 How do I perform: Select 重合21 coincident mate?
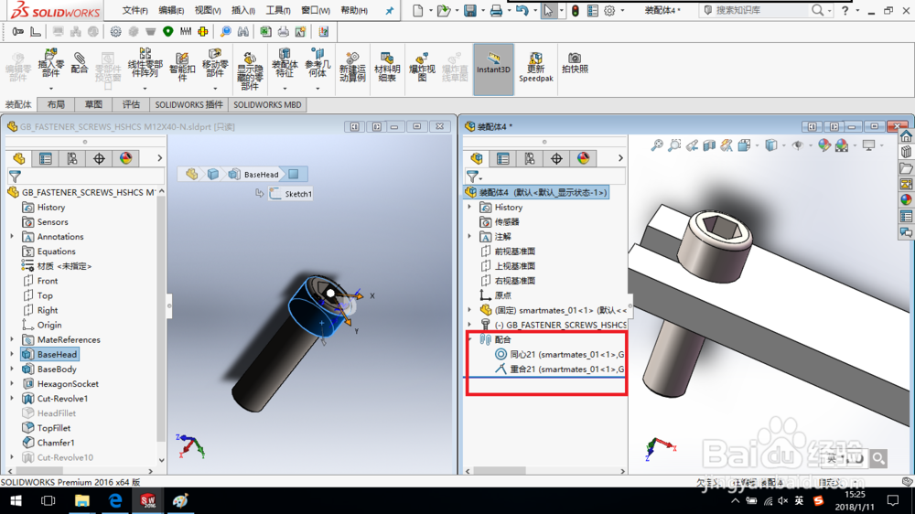(560, 369)
